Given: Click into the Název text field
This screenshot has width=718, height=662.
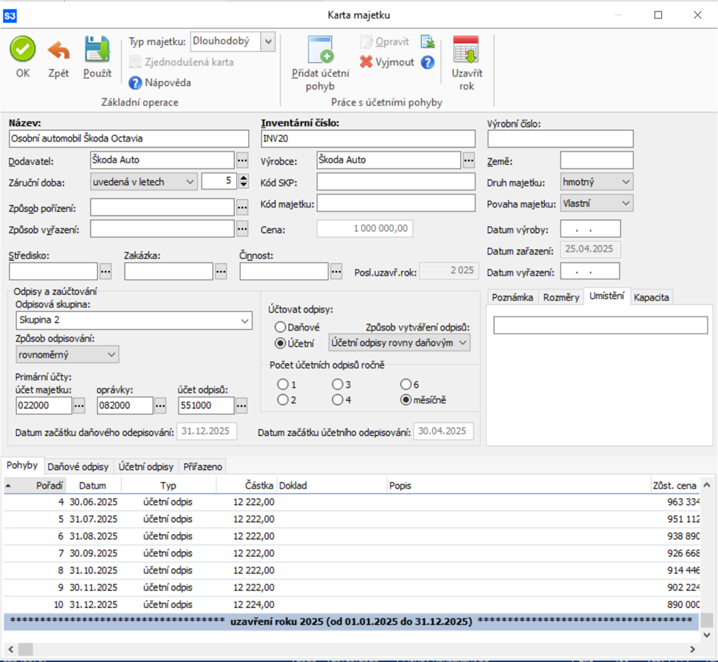Looking at the screenshot, I should point(129,139).
